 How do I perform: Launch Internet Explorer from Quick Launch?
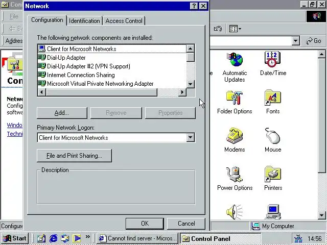(53, 238)
